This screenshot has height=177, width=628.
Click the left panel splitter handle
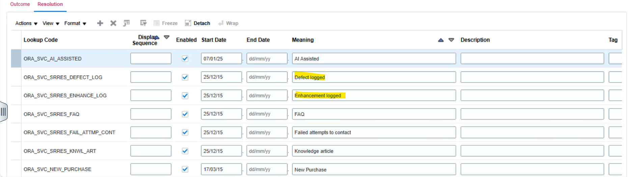pos(3,112)
